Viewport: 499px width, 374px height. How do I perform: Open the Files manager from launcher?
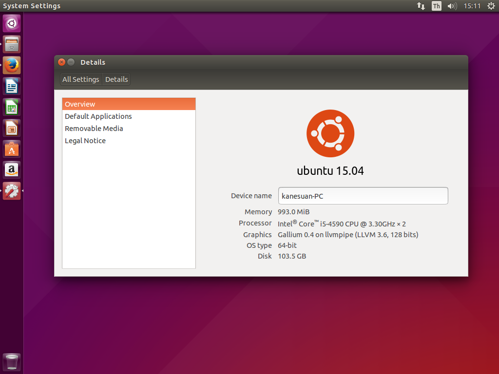(x=12, y=44)
